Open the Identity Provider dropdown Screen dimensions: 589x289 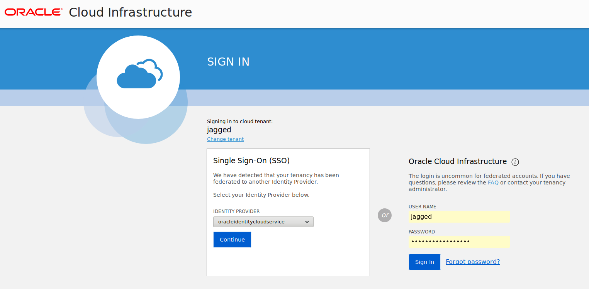pyautogui.click(x=263, y=221)
